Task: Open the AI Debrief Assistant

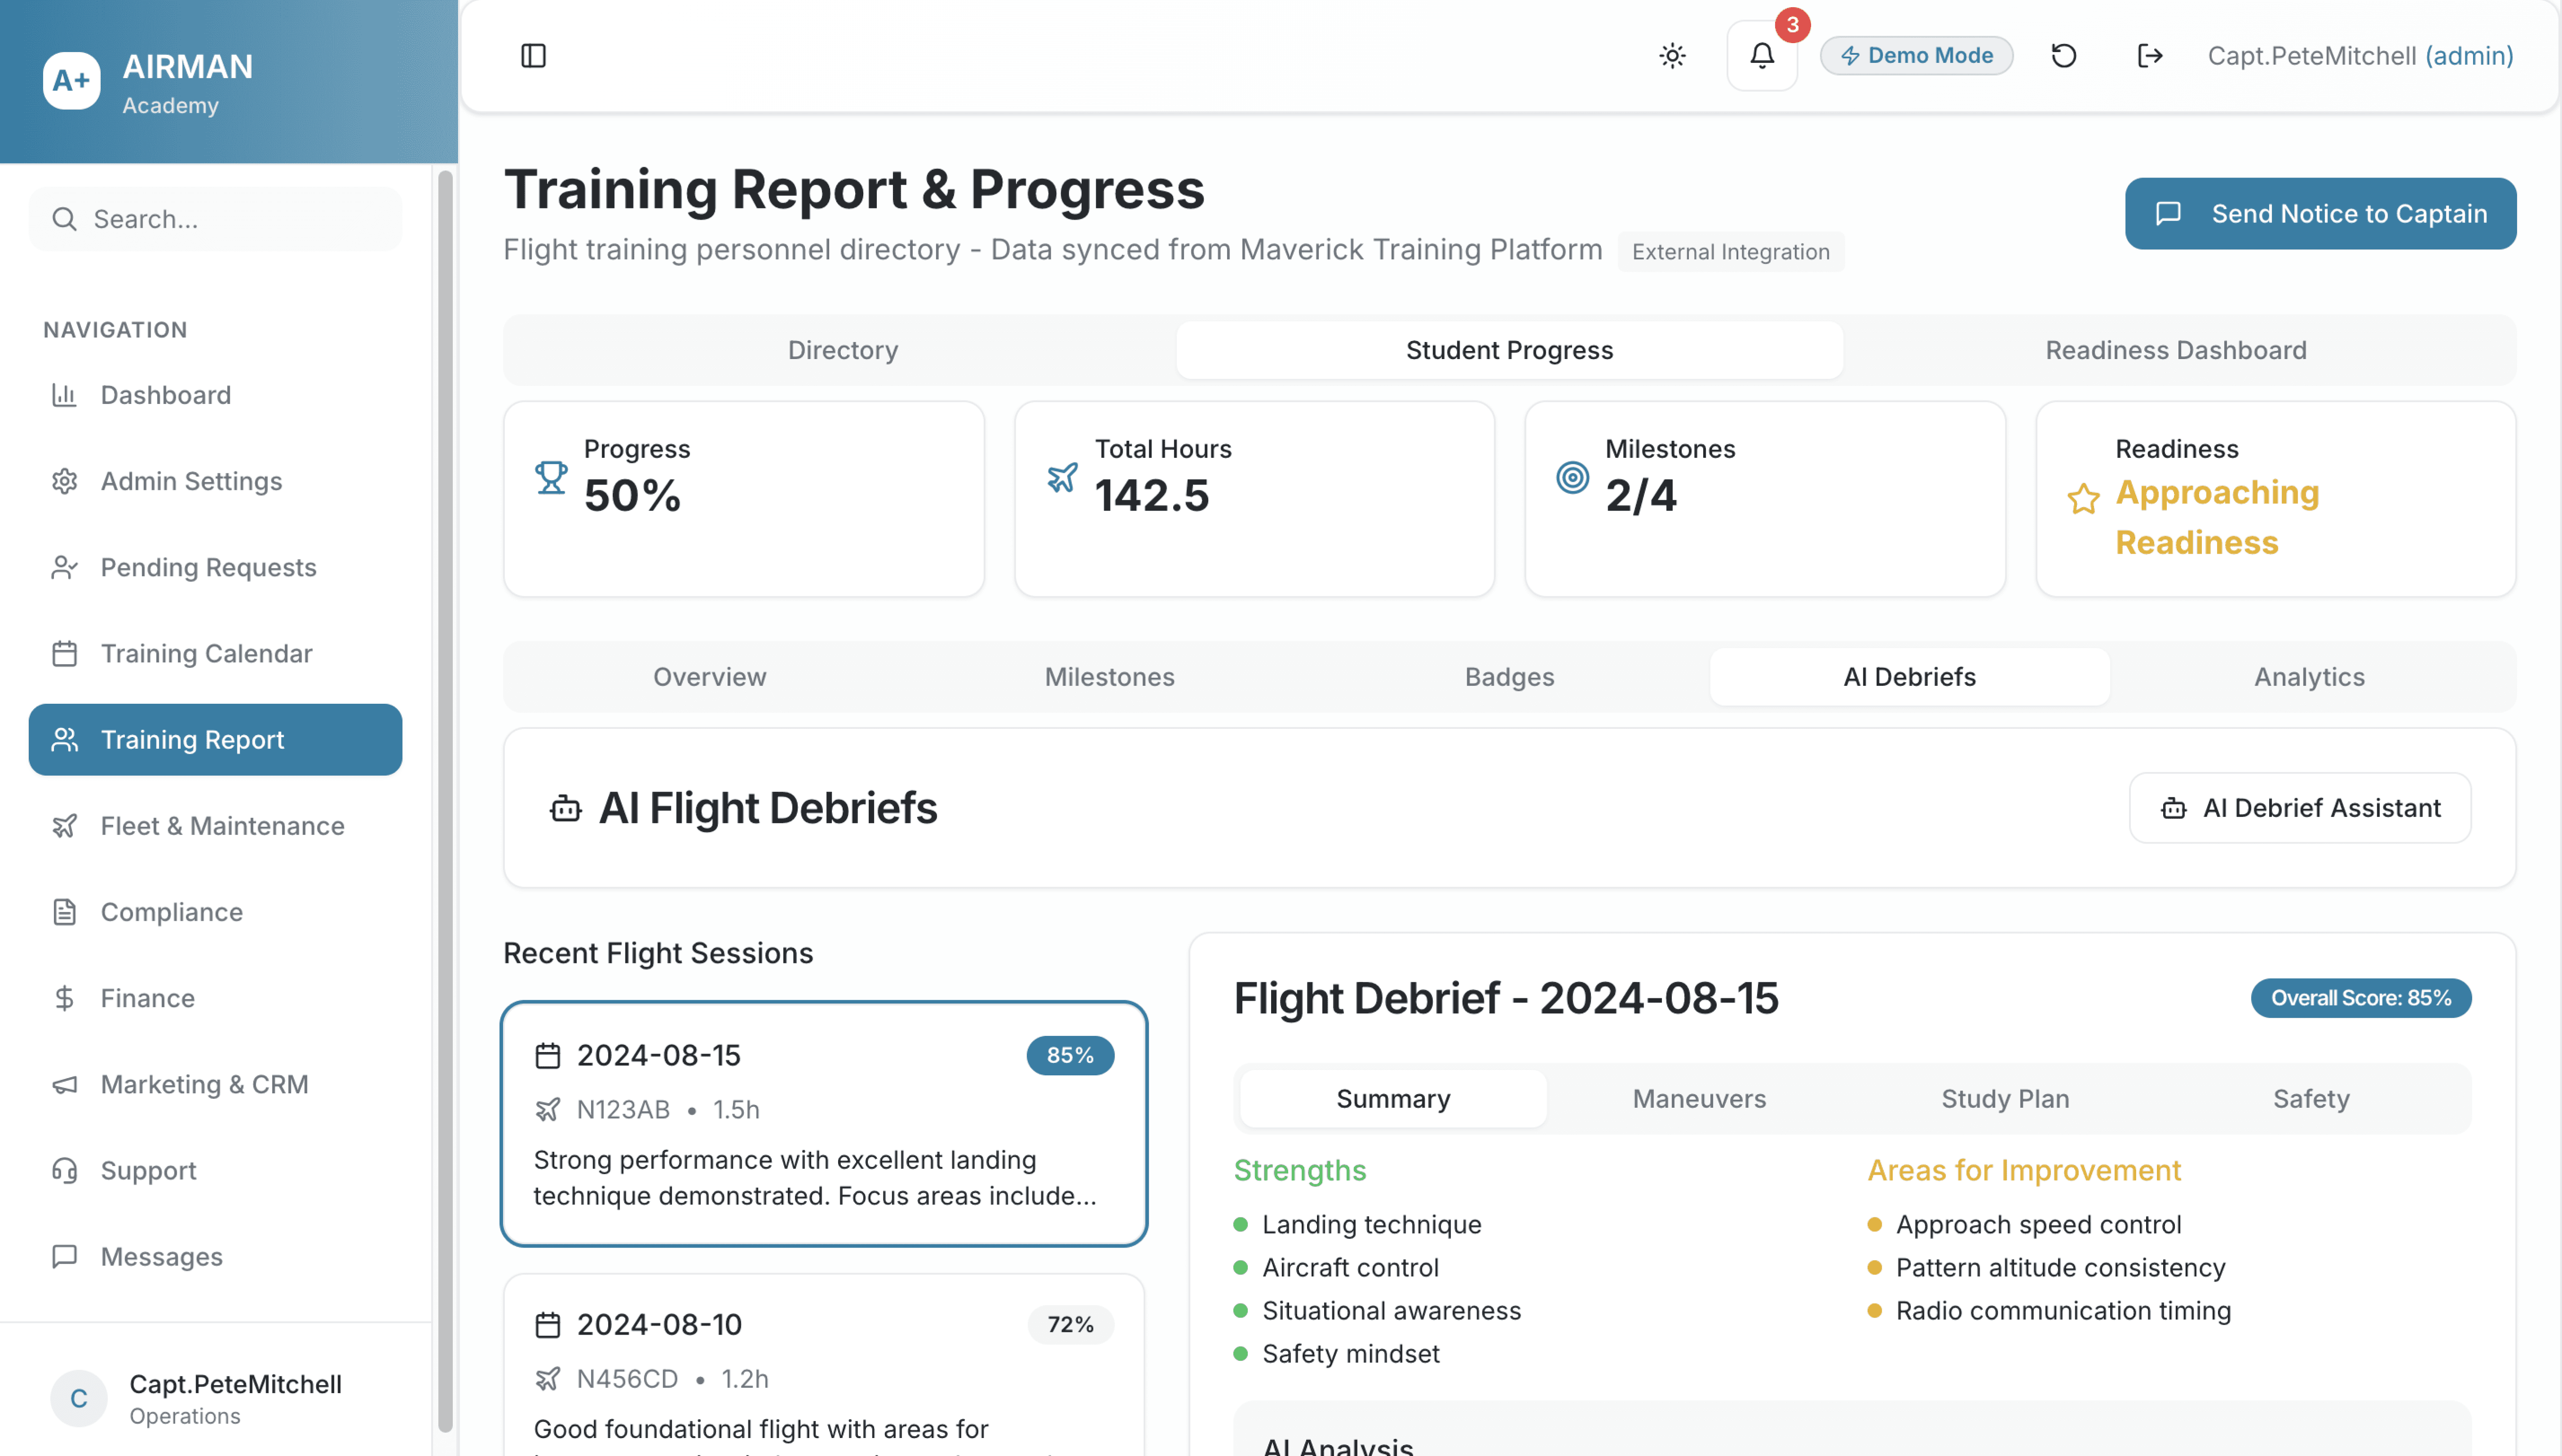Action: point(2299,808)
